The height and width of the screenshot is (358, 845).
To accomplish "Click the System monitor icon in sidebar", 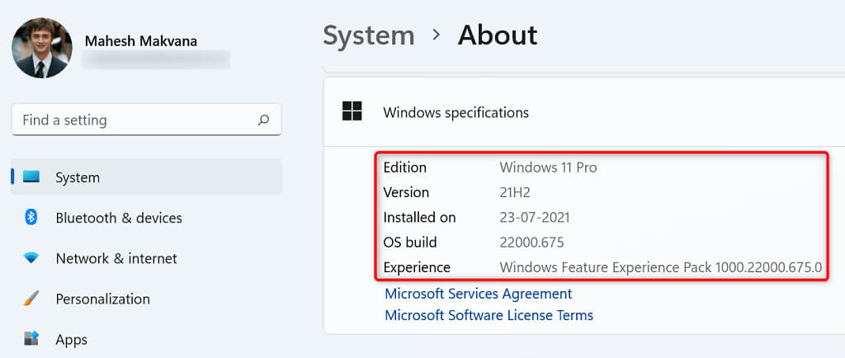I will [31, 177].
